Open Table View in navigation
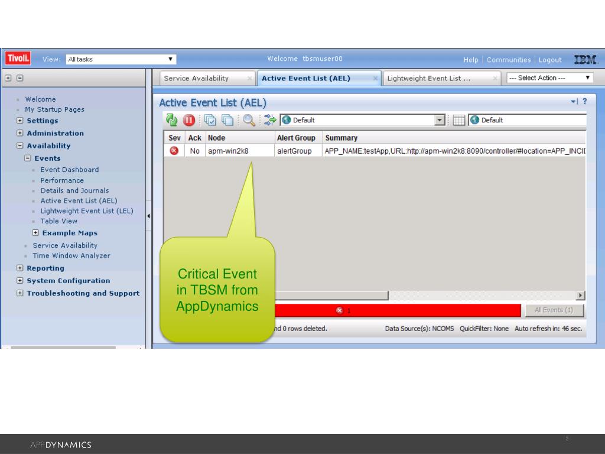 58,221
